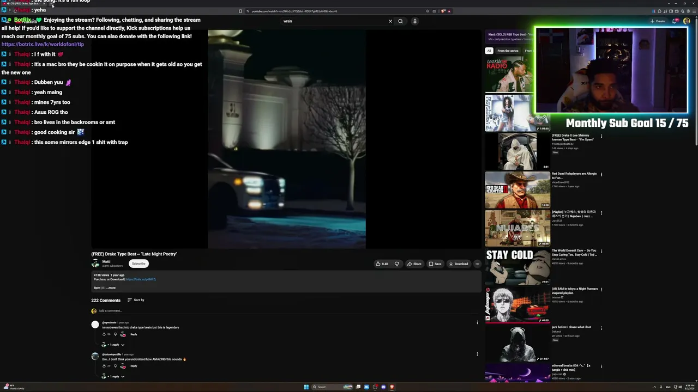Viewport: 698px width, 392px height.
Task: Like the 'how AMAZING this sounds' comment
Action: point(104,366)
